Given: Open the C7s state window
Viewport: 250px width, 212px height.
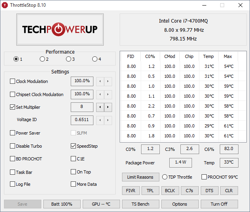Looking at the screenshot, I should click(190, 191).
